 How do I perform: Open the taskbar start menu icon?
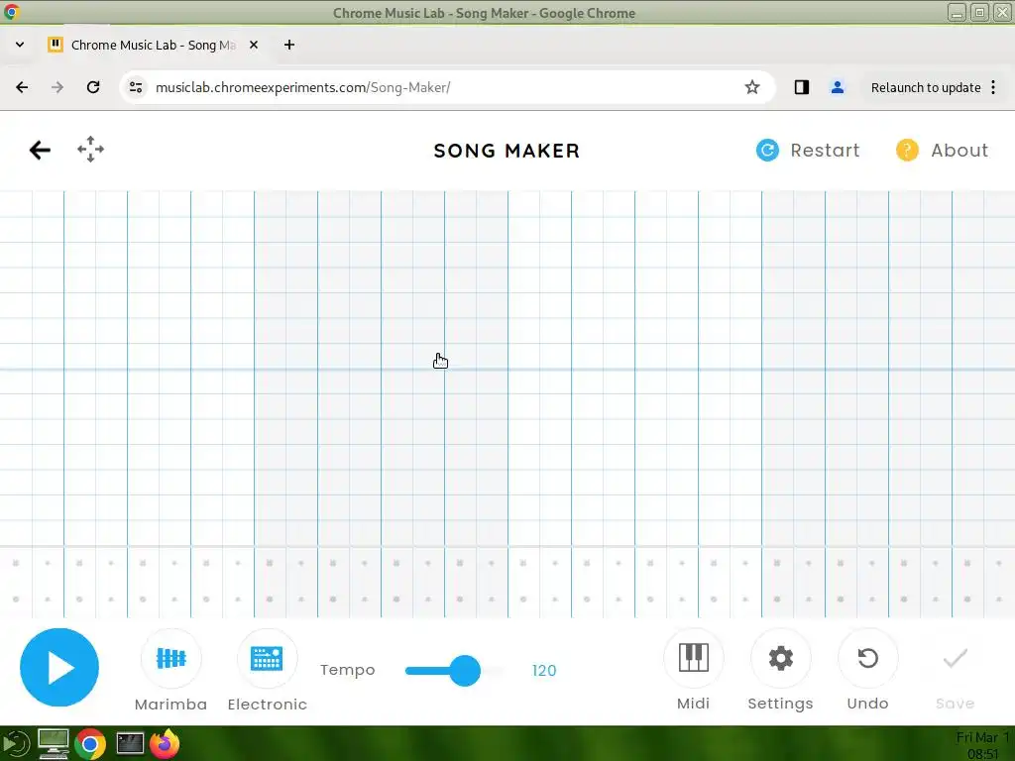(x=16, y=743)
